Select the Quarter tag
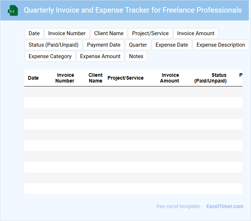251x221 pixels. (138, 45)
